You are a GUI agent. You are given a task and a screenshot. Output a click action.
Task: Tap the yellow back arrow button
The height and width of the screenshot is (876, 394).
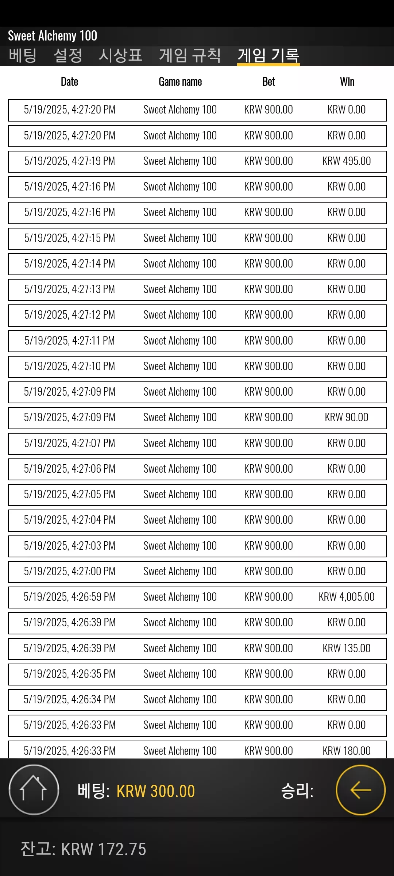tap(360, 790)
